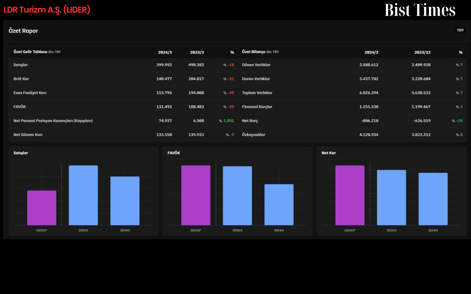471x294 pixels.
Task: Click the 2023/3 bar in FAVÖK chart
Action: pos(237,196)
